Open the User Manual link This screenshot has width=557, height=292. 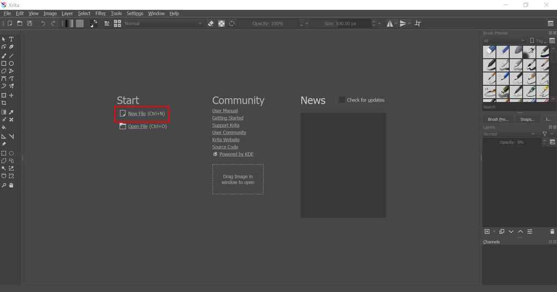pyautogui.click(x=225, y=111)
